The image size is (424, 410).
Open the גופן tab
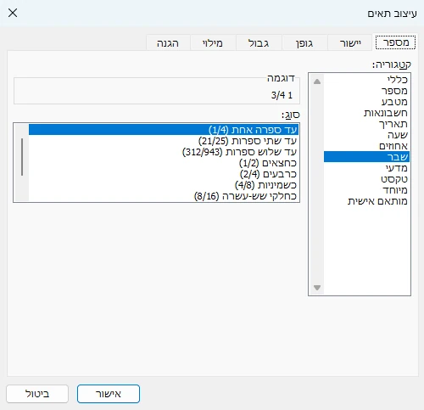(x=304, y=43)
